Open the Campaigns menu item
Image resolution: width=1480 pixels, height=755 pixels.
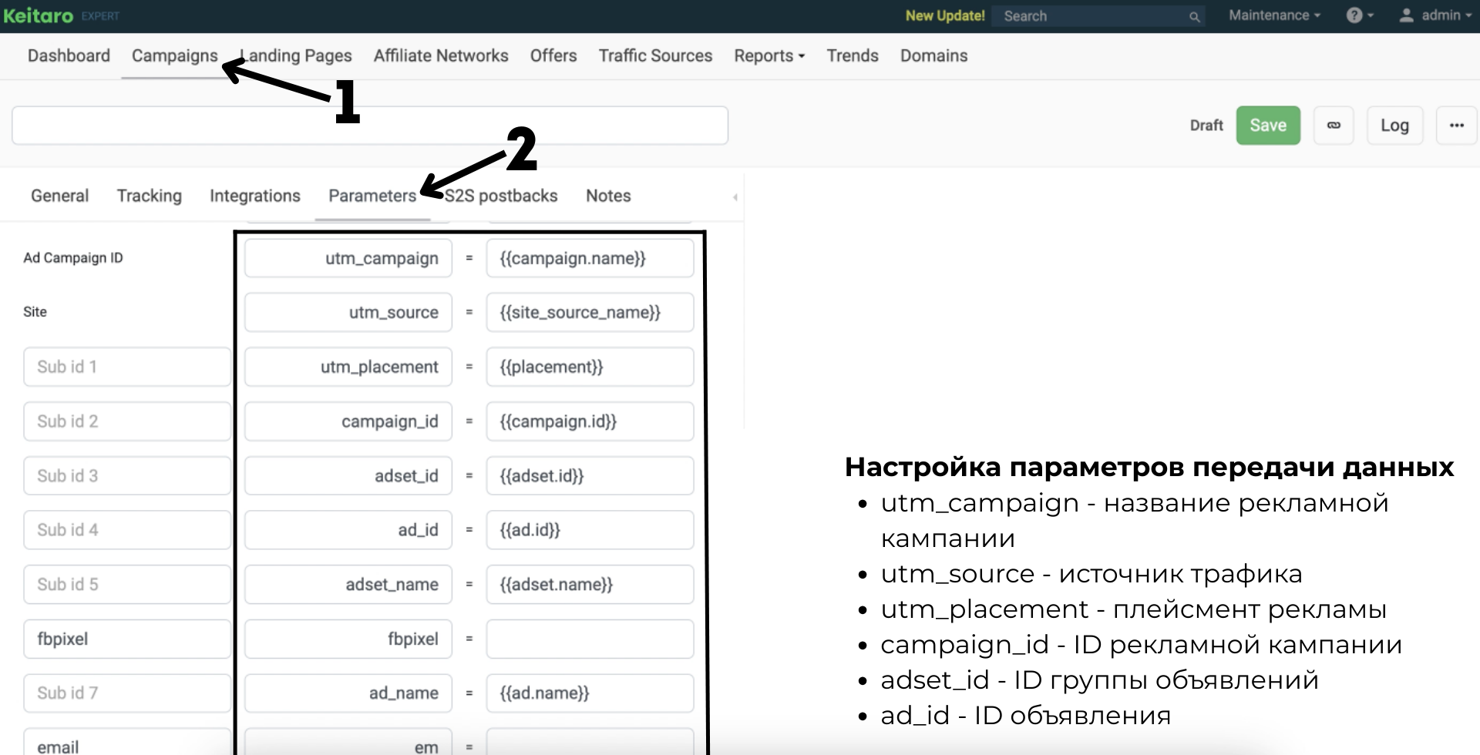(174, 55)
